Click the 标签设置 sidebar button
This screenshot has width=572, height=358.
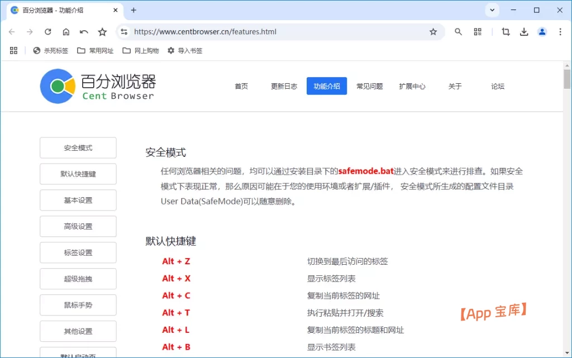coord(78,252)
